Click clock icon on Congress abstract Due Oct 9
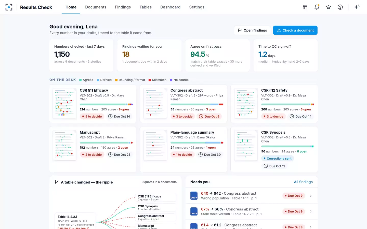 (x=201, y=116)
